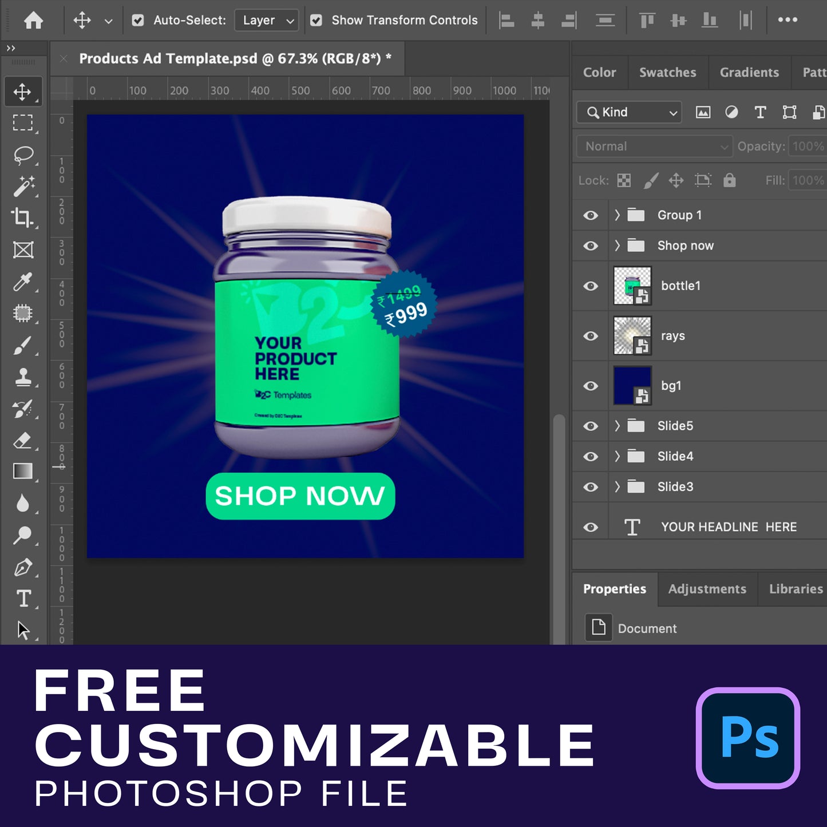Select the Pen tool
This screenshot has height=827, width=827.
tap(23, 568)
